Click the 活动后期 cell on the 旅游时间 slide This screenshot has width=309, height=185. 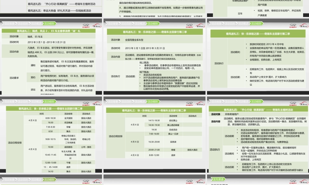[236, 77]
